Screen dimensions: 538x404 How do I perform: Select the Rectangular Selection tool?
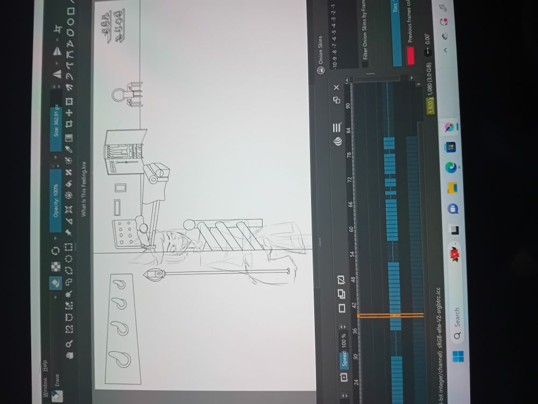pos(69,247)
